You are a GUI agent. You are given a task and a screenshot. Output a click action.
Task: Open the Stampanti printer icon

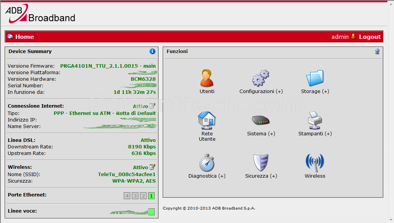pos(315,120)
